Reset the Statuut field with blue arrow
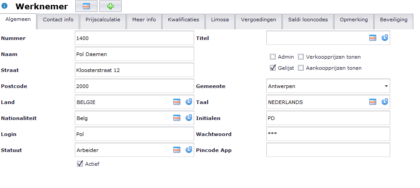 (189, 150)
